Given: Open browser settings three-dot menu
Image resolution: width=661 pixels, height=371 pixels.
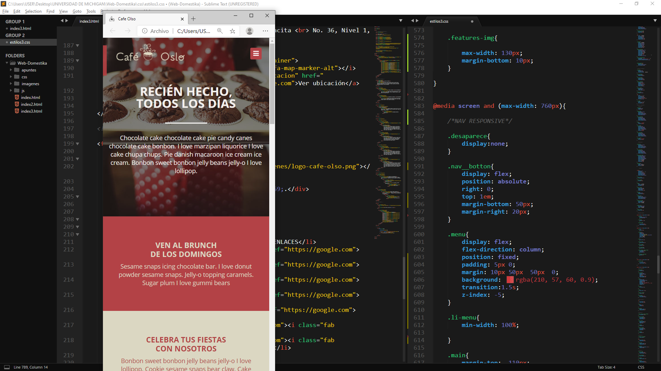Looking at the screenshot, I should tap(265, 31).
